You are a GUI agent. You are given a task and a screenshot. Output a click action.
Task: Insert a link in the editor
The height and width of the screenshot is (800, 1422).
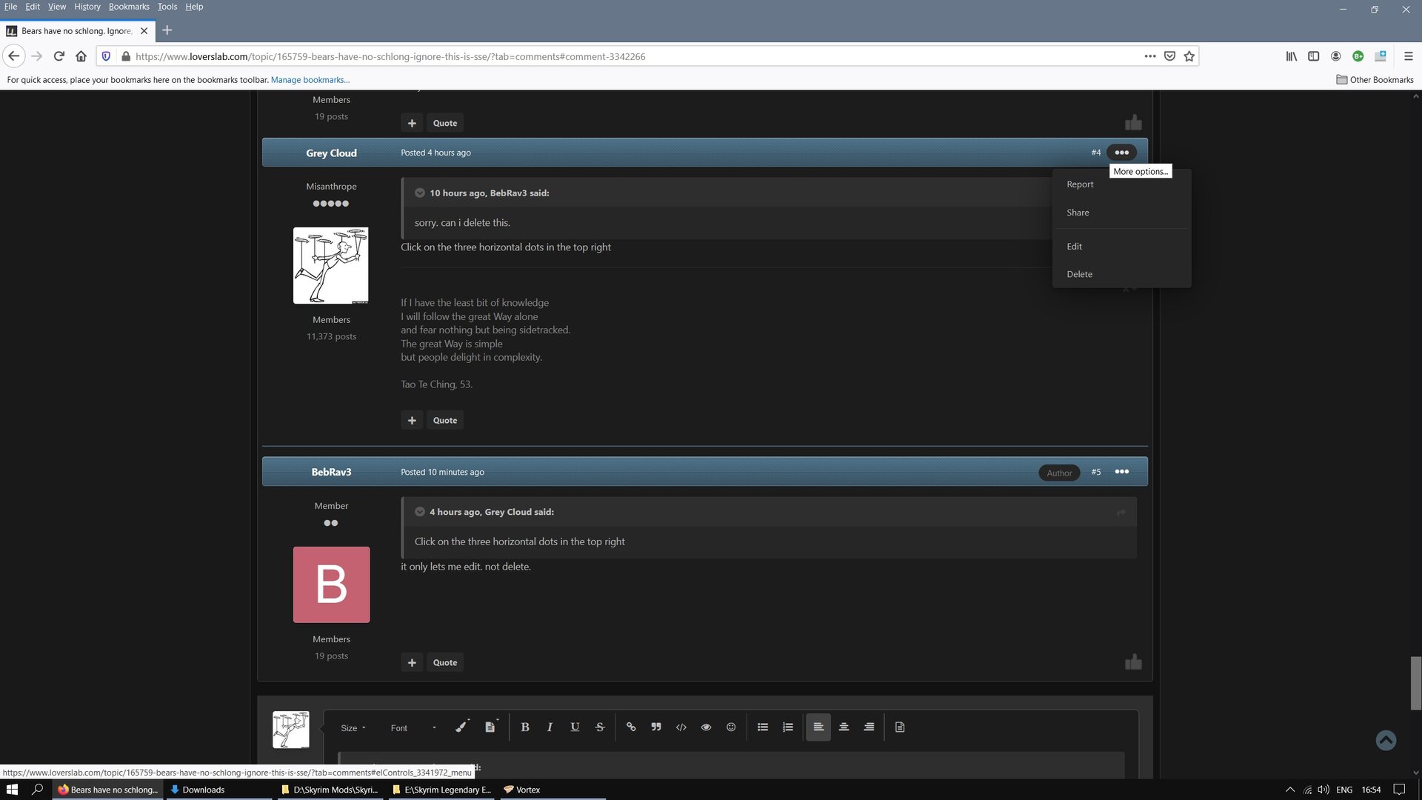pyautogui.click(x=631, y=727)
